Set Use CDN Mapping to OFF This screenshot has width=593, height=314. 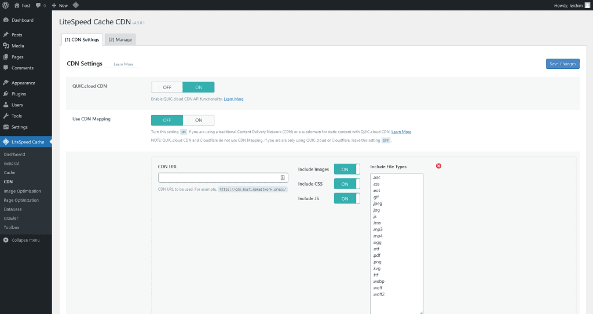(x=167, y=120)
